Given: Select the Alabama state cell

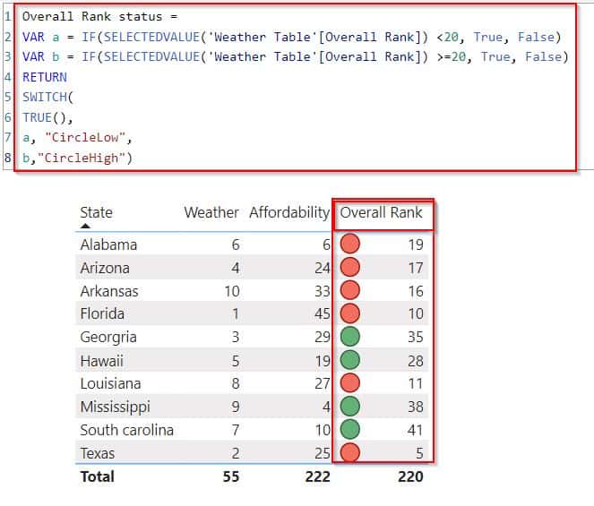Looking at the screenshot, I should coord(108,244).
